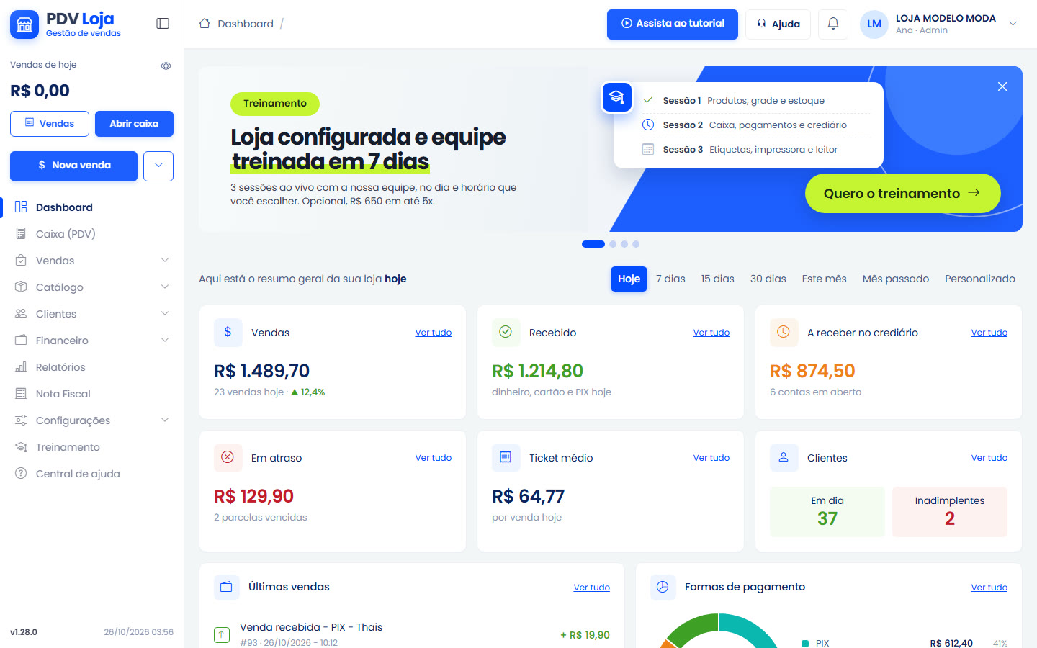This screenshot has width=1037, height=648.
Task: Click Ver tudo on A receber no crediário
Action: pyautogui.click(x=989, y=333)
